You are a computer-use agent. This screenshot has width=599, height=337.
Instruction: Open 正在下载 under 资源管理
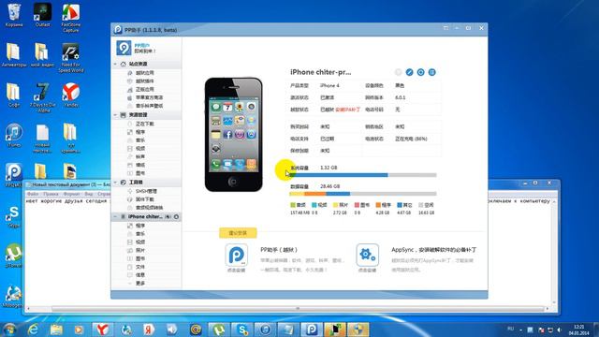pos(146,124)
